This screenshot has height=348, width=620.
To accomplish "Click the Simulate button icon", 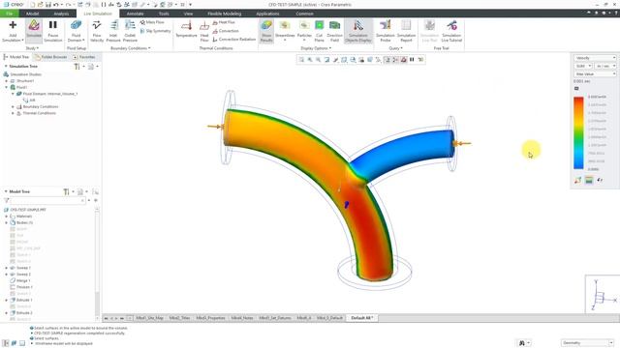I will (34, 26).
